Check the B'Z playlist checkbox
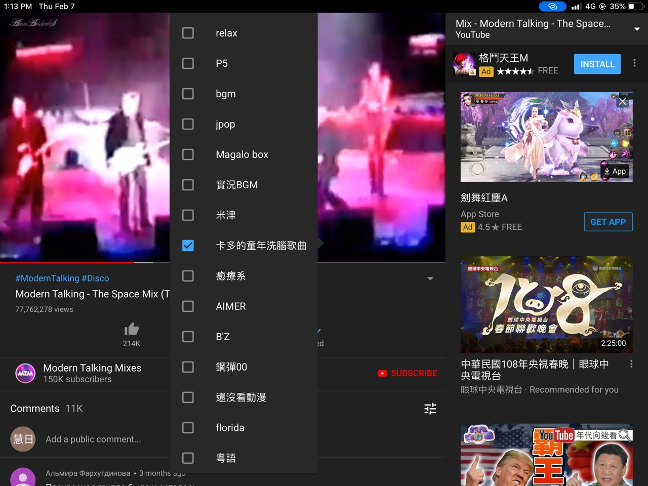648x486 pixels. [x=188, y=337]
